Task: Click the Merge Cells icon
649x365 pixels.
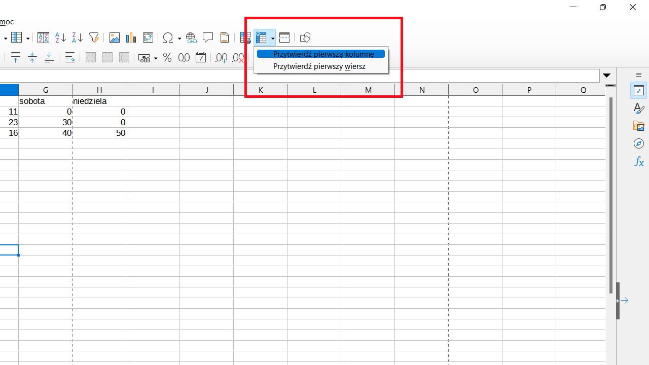Action: [107, 58]
